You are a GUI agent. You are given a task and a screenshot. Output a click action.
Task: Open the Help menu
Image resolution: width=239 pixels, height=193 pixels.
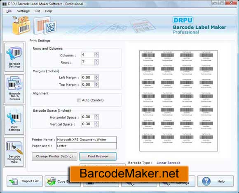pyautogui.click(x=49, y=11)
